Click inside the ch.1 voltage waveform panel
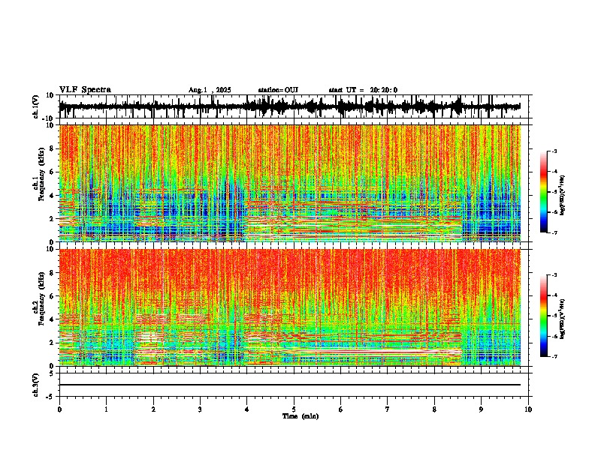 tap(294, 106)
